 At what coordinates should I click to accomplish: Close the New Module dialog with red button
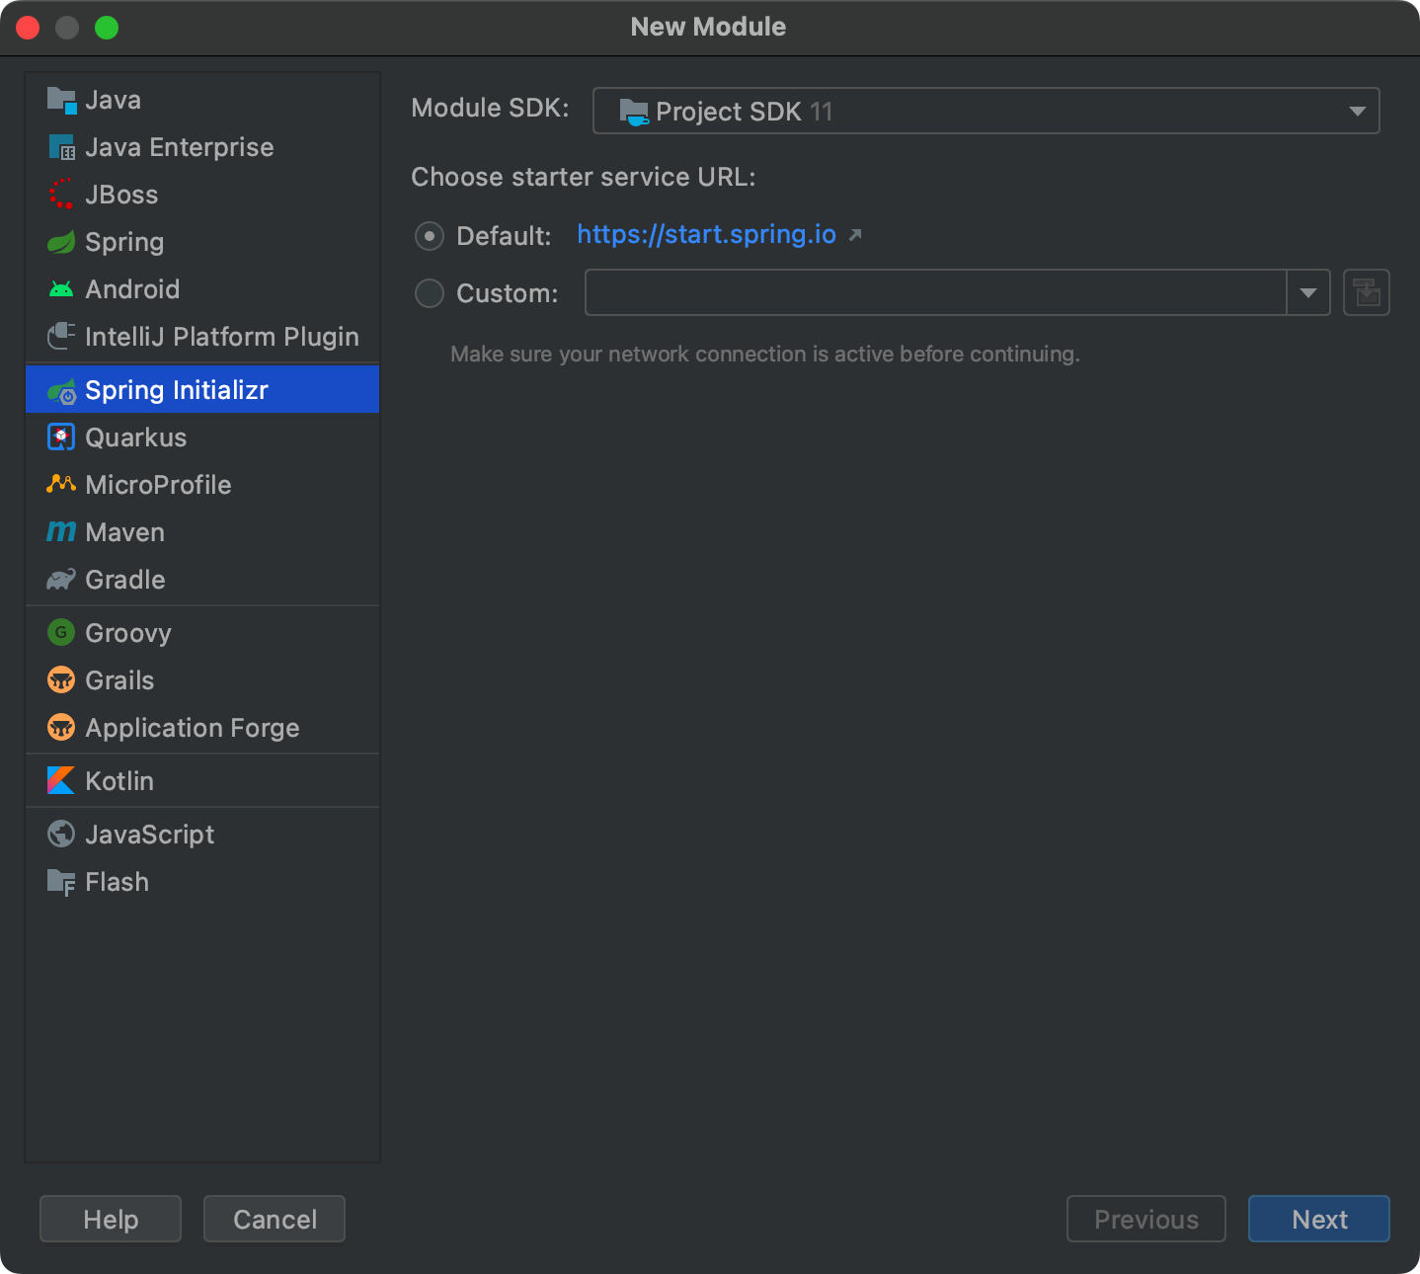[x=28, y=28]
